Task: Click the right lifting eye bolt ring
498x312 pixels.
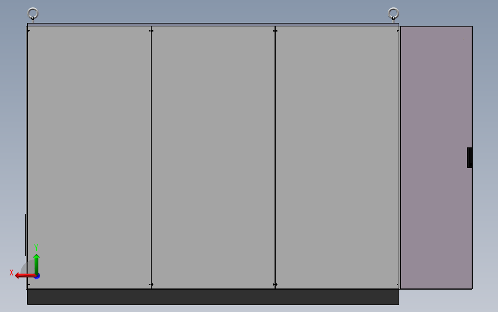Action: (393, 14)
